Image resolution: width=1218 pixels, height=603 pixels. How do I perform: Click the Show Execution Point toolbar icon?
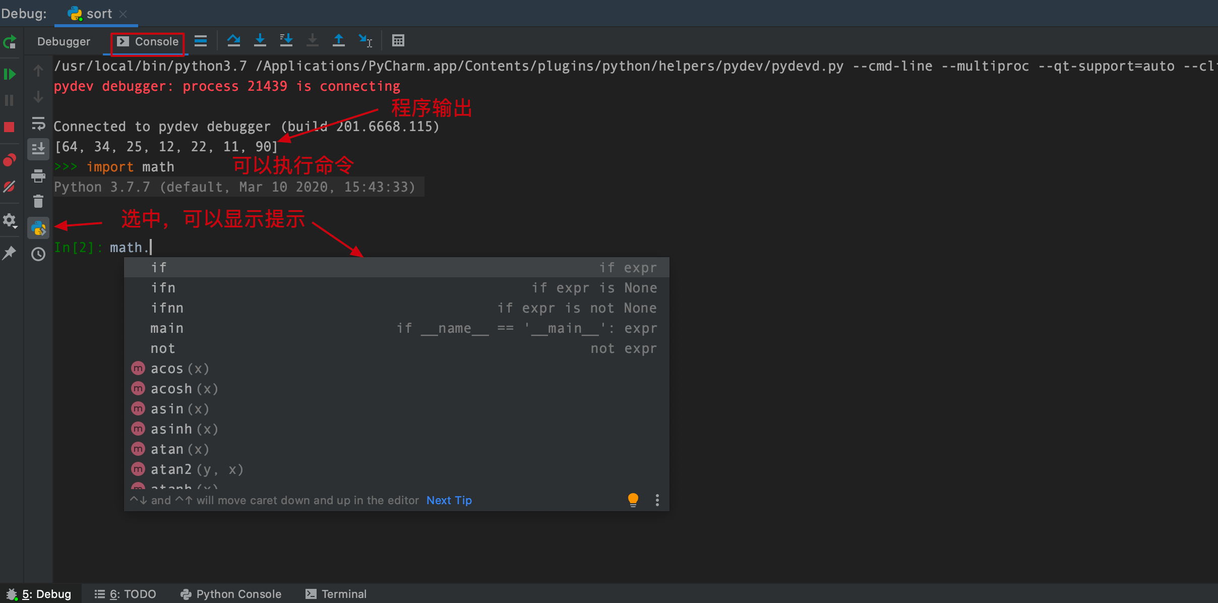tap(201, 41)
